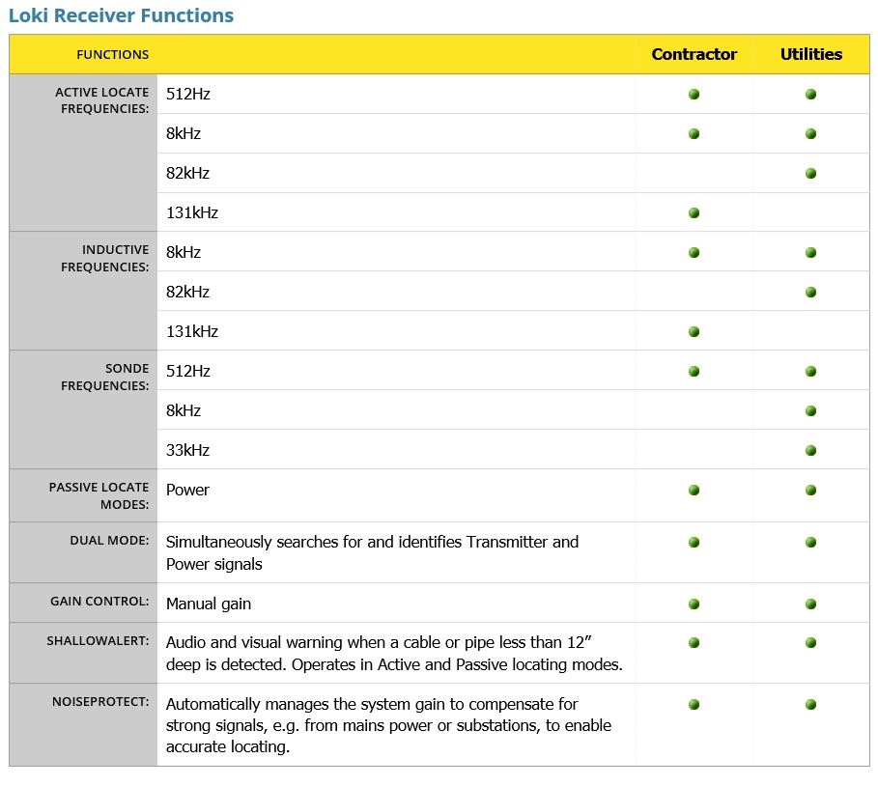Click the Contractor dot for Active Locate 512Hz
The image size is (878, 787).
tap(694, 94)
